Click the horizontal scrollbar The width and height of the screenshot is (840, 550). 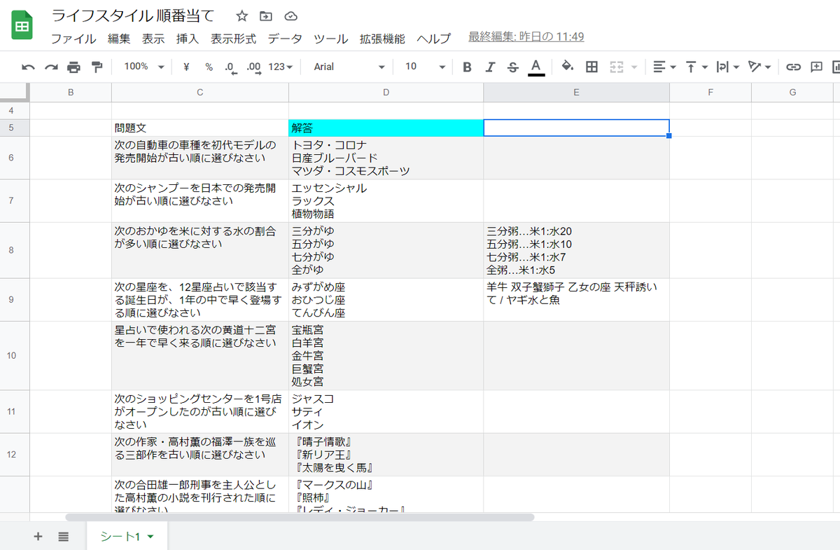[300, 517]
